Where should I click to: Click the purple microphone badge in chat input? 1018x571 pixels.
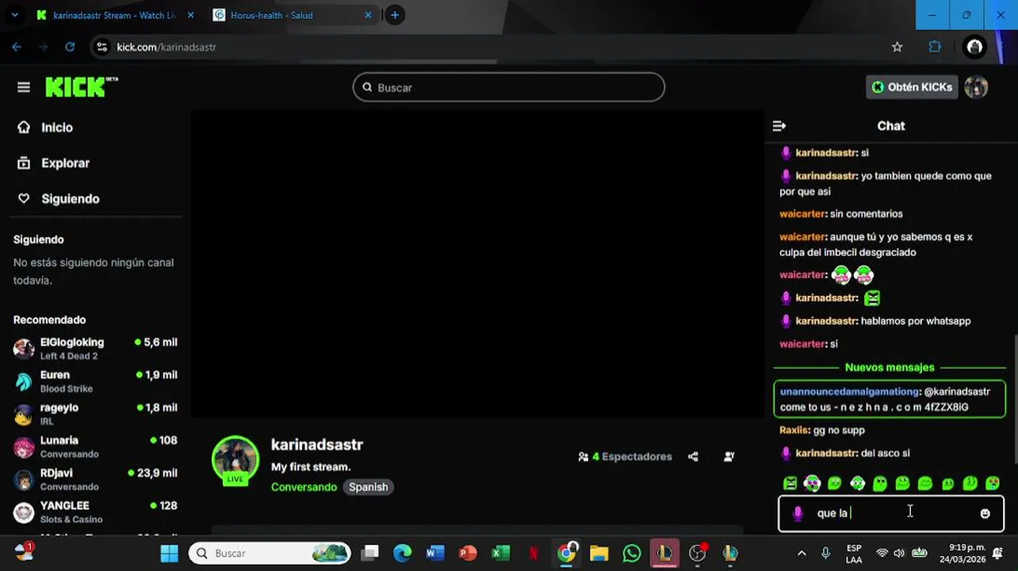click(798, 513)
